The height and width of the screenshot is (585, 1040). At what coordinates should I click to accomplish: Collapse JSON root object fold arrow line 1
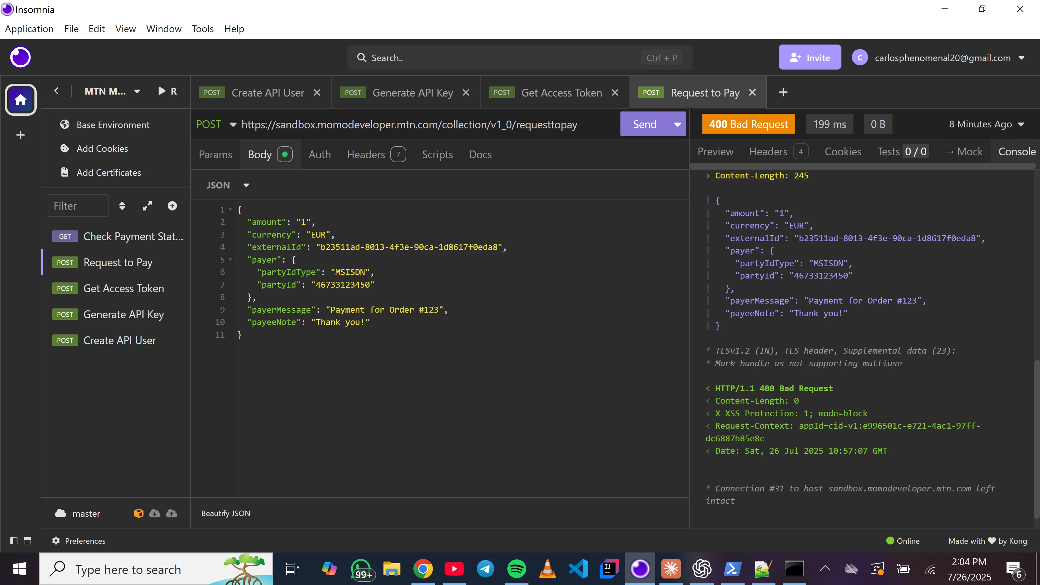tap(230, 209)
